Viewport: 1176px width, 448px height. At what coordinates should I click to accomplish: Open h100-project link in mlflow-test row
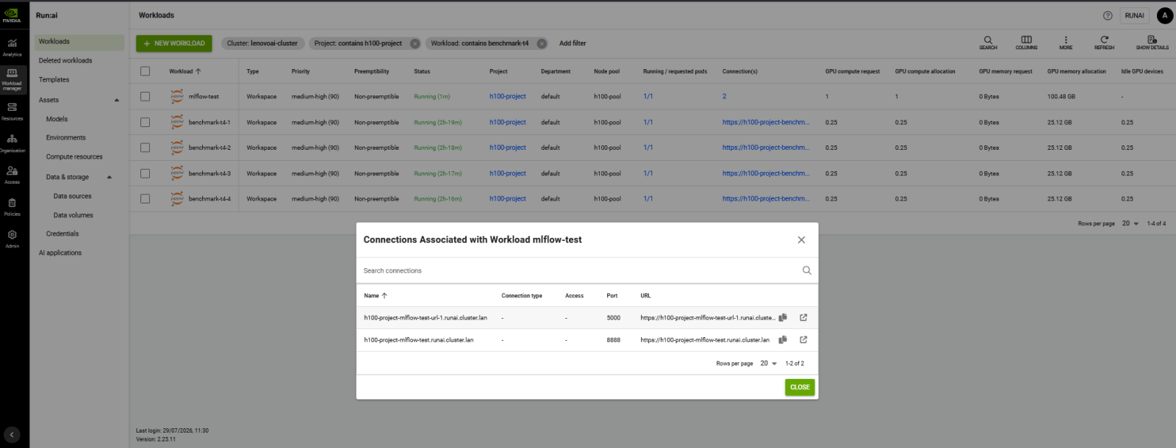[508, 96]
